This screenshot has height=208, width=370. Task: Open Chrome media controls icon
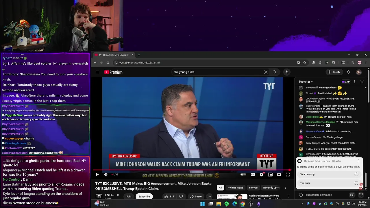pyautogui.click(x=353, y=62)
